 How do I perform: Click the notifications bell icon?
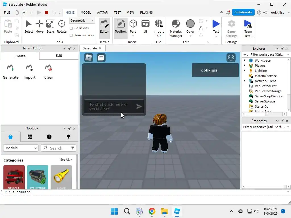228,12
